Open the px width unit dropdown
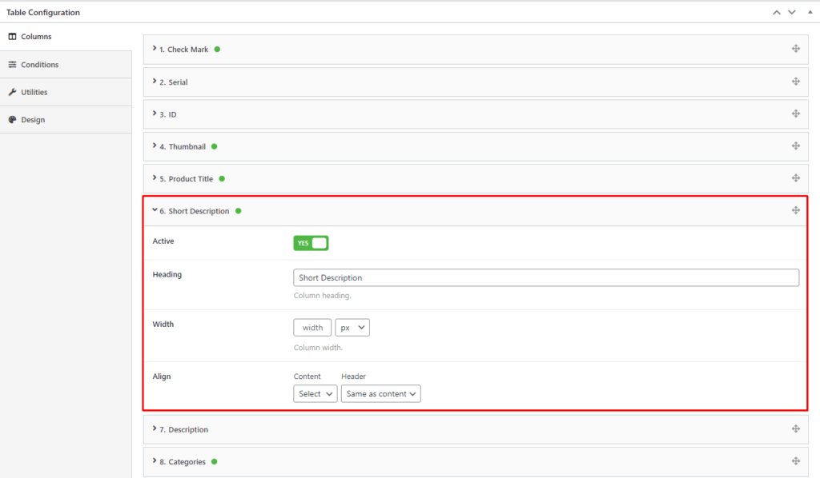Image resolution: width=820 pixels, height=478 pixels. tap(352, 327)
